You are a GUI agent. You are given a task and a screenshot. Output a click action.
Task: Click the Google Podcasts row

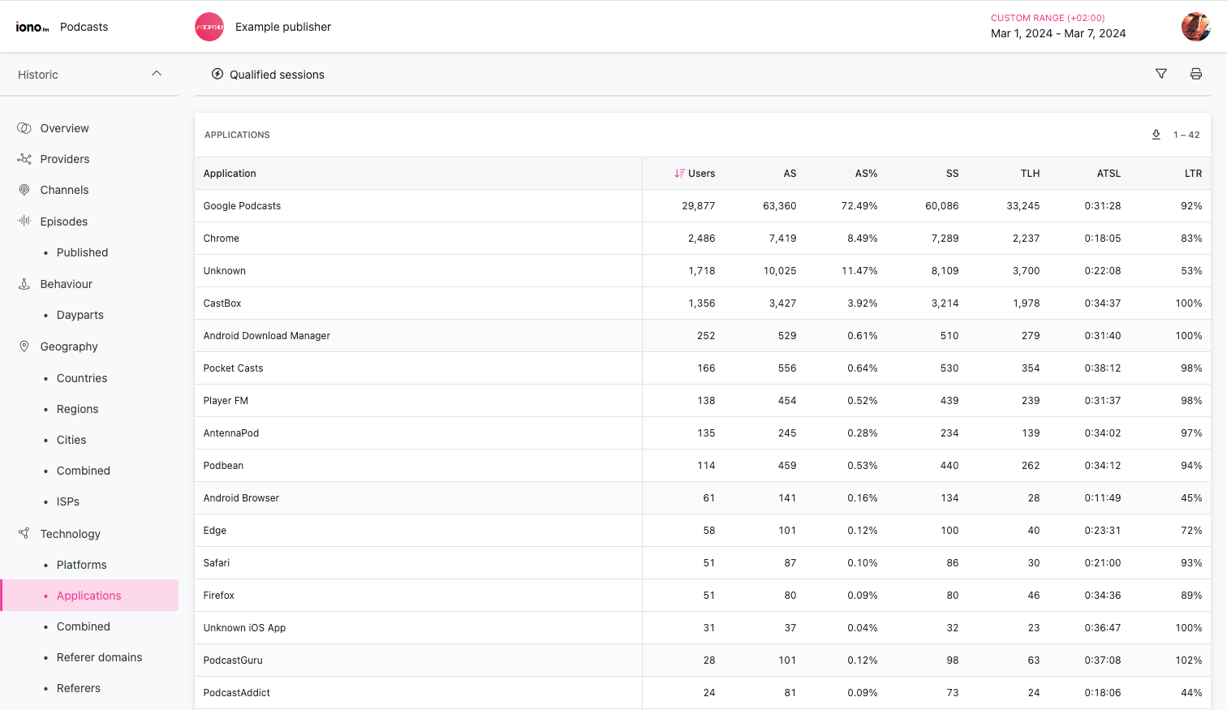242,206
